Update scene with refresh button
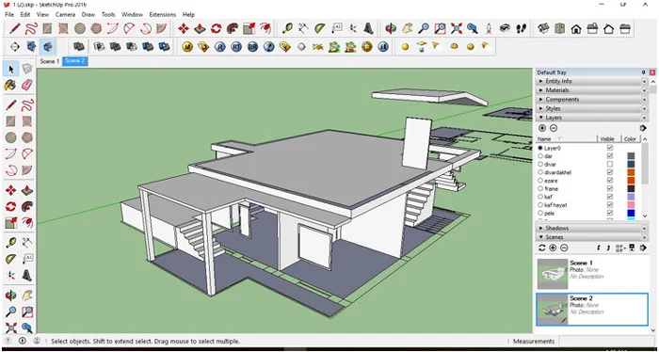This screenshot has height=352, width=659. (542, 248)
